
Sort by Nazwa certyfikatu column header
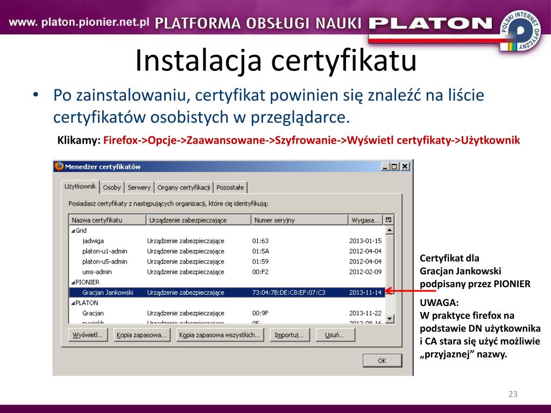pos(108,220)
